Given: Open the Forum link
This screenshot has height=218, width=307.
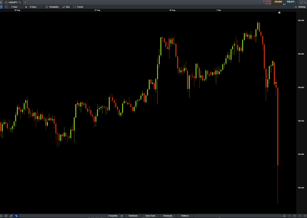Looking at the screenshot, I should point(79,7).
